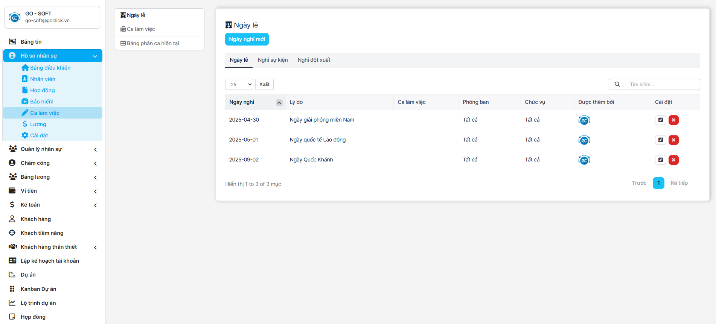The image size is (716, 324).
Task: Click the search magnifier icon
Action: [x=617, y=84]
